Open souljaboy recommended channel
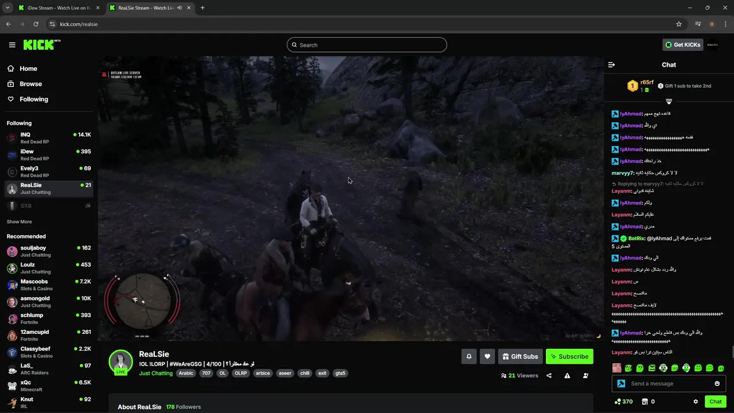734x413 pixels. [x=49, y=251]
